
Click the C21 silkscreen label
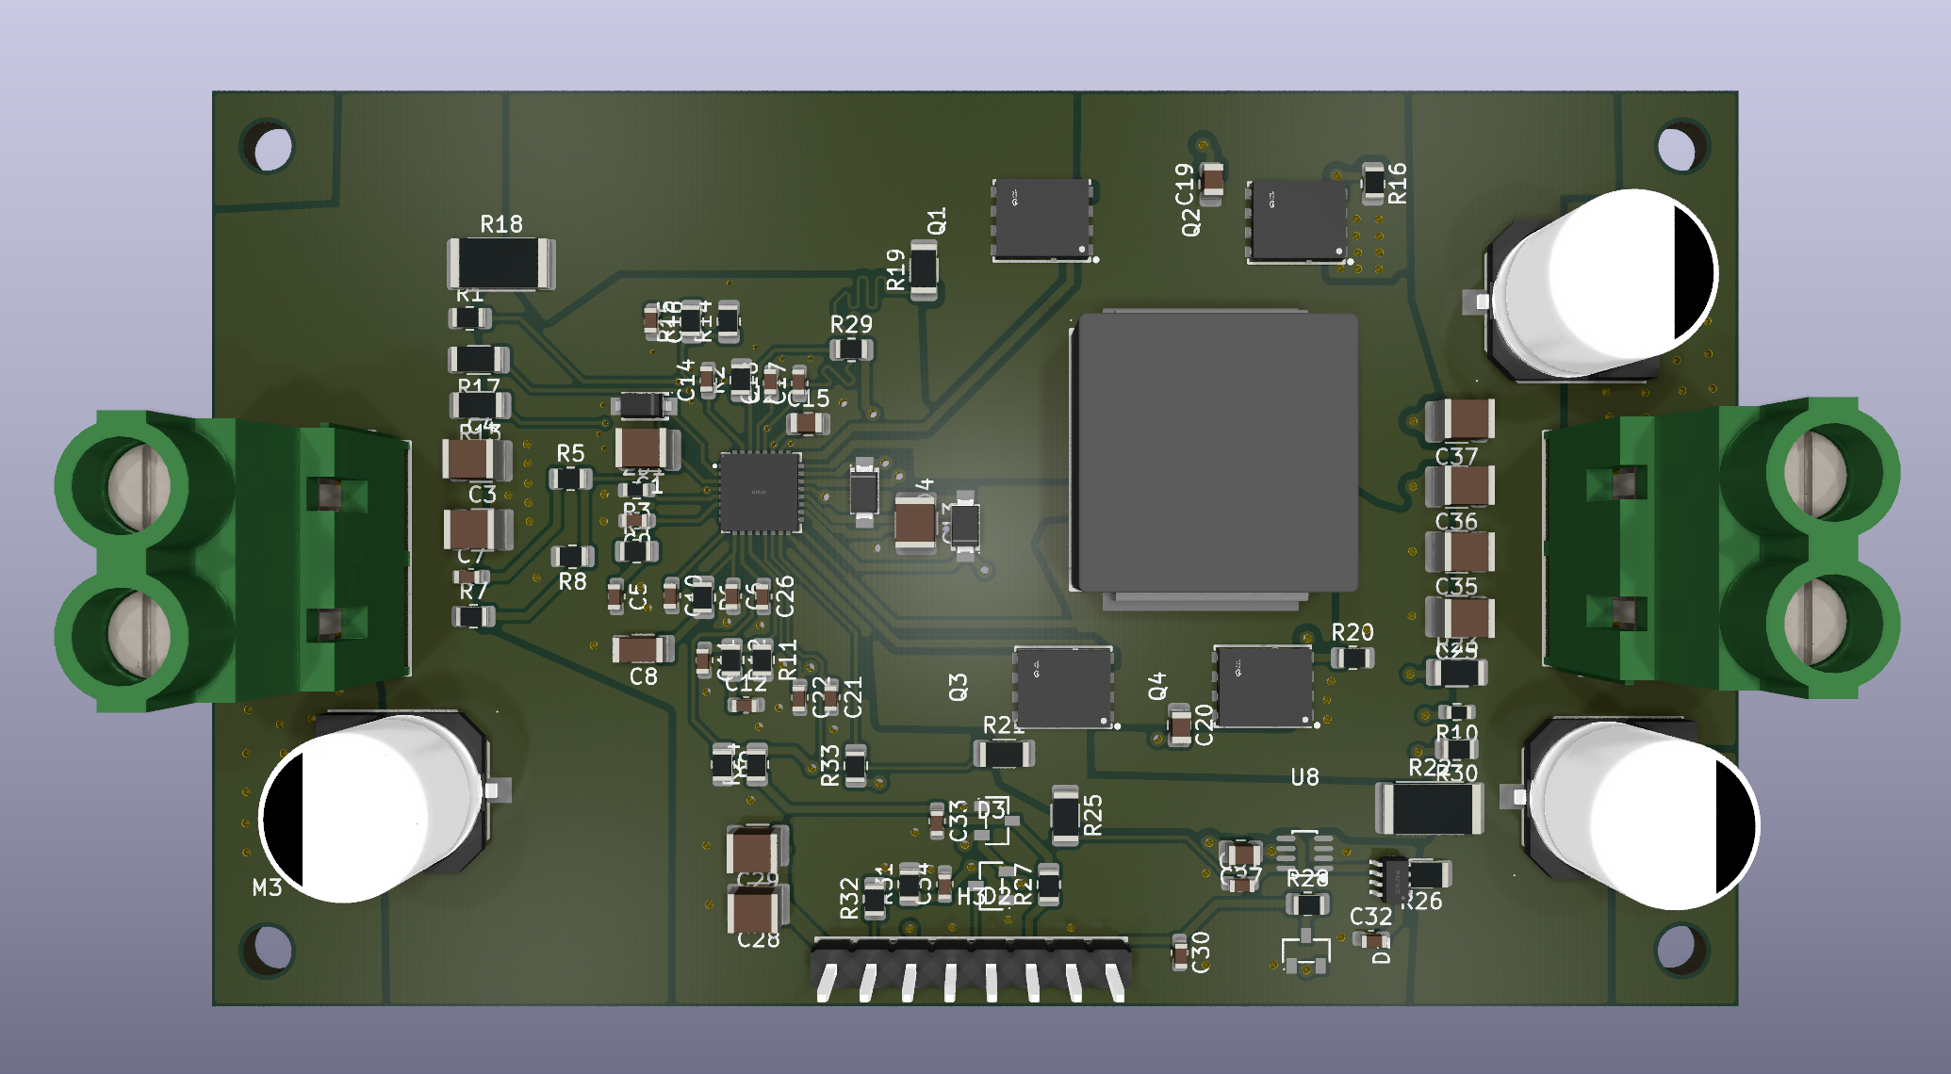click(853, 697)
